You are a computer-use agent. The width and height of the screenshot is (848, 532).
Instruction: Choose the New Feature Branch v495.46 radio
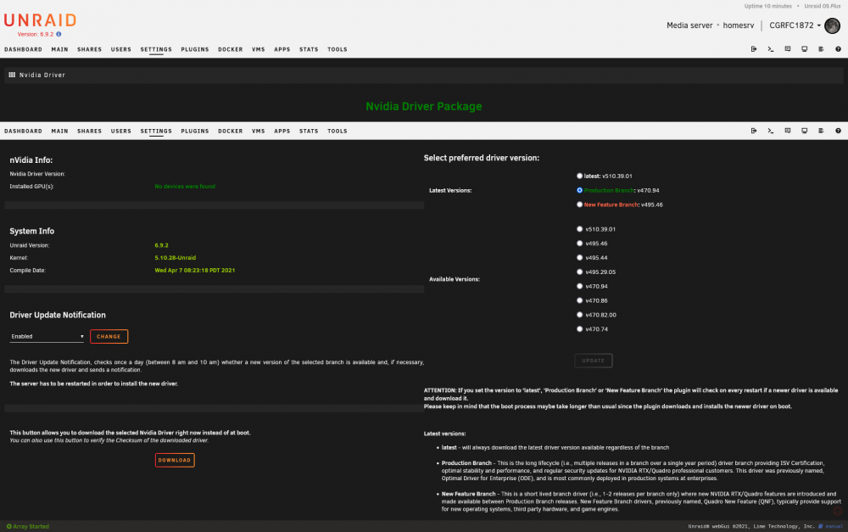[579, 204]
